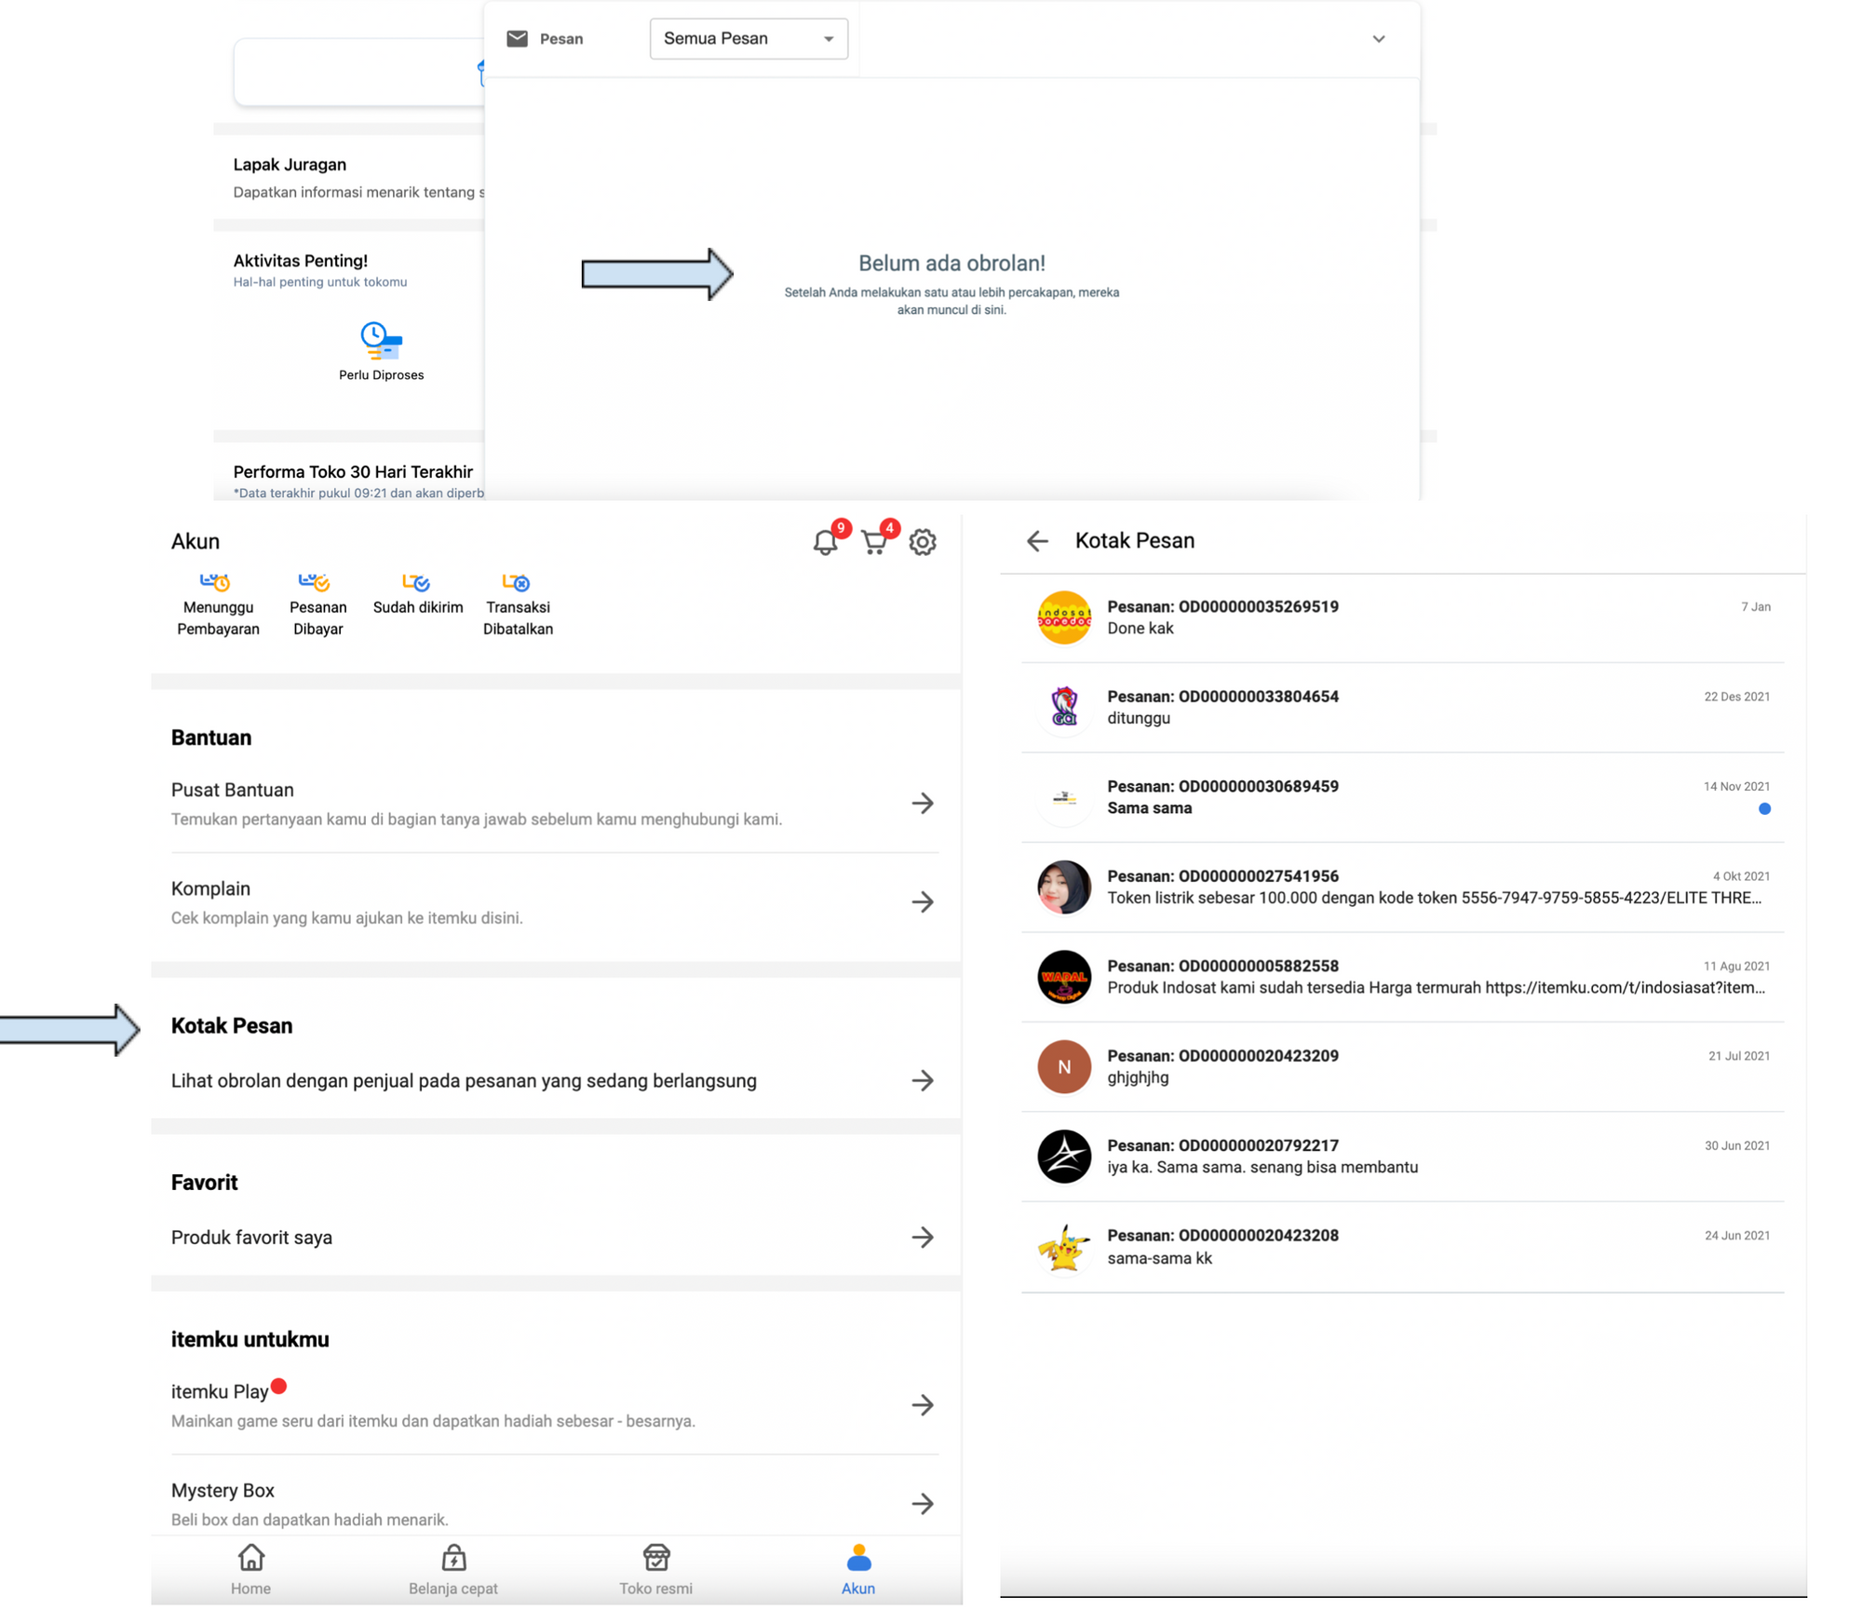
Task: Click the Token listrik message preview
Action: pyautogui.click(x=1434, y=899)
